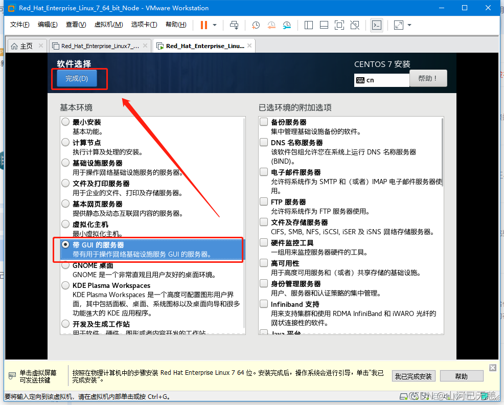Check the 身份管理服务器 checkbox
The width and height of the screenshot is (504, 405).
click(264, 284)
